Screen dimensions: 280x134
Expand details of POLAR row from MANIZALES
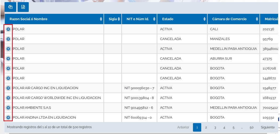point(8,39)
